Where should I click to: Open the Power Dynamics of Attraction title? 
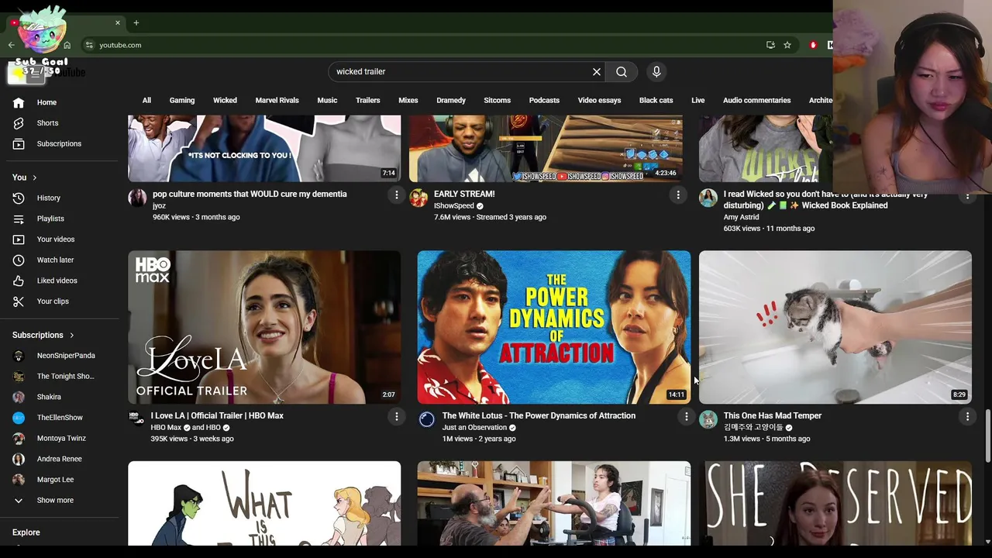[x=539, y=415]
